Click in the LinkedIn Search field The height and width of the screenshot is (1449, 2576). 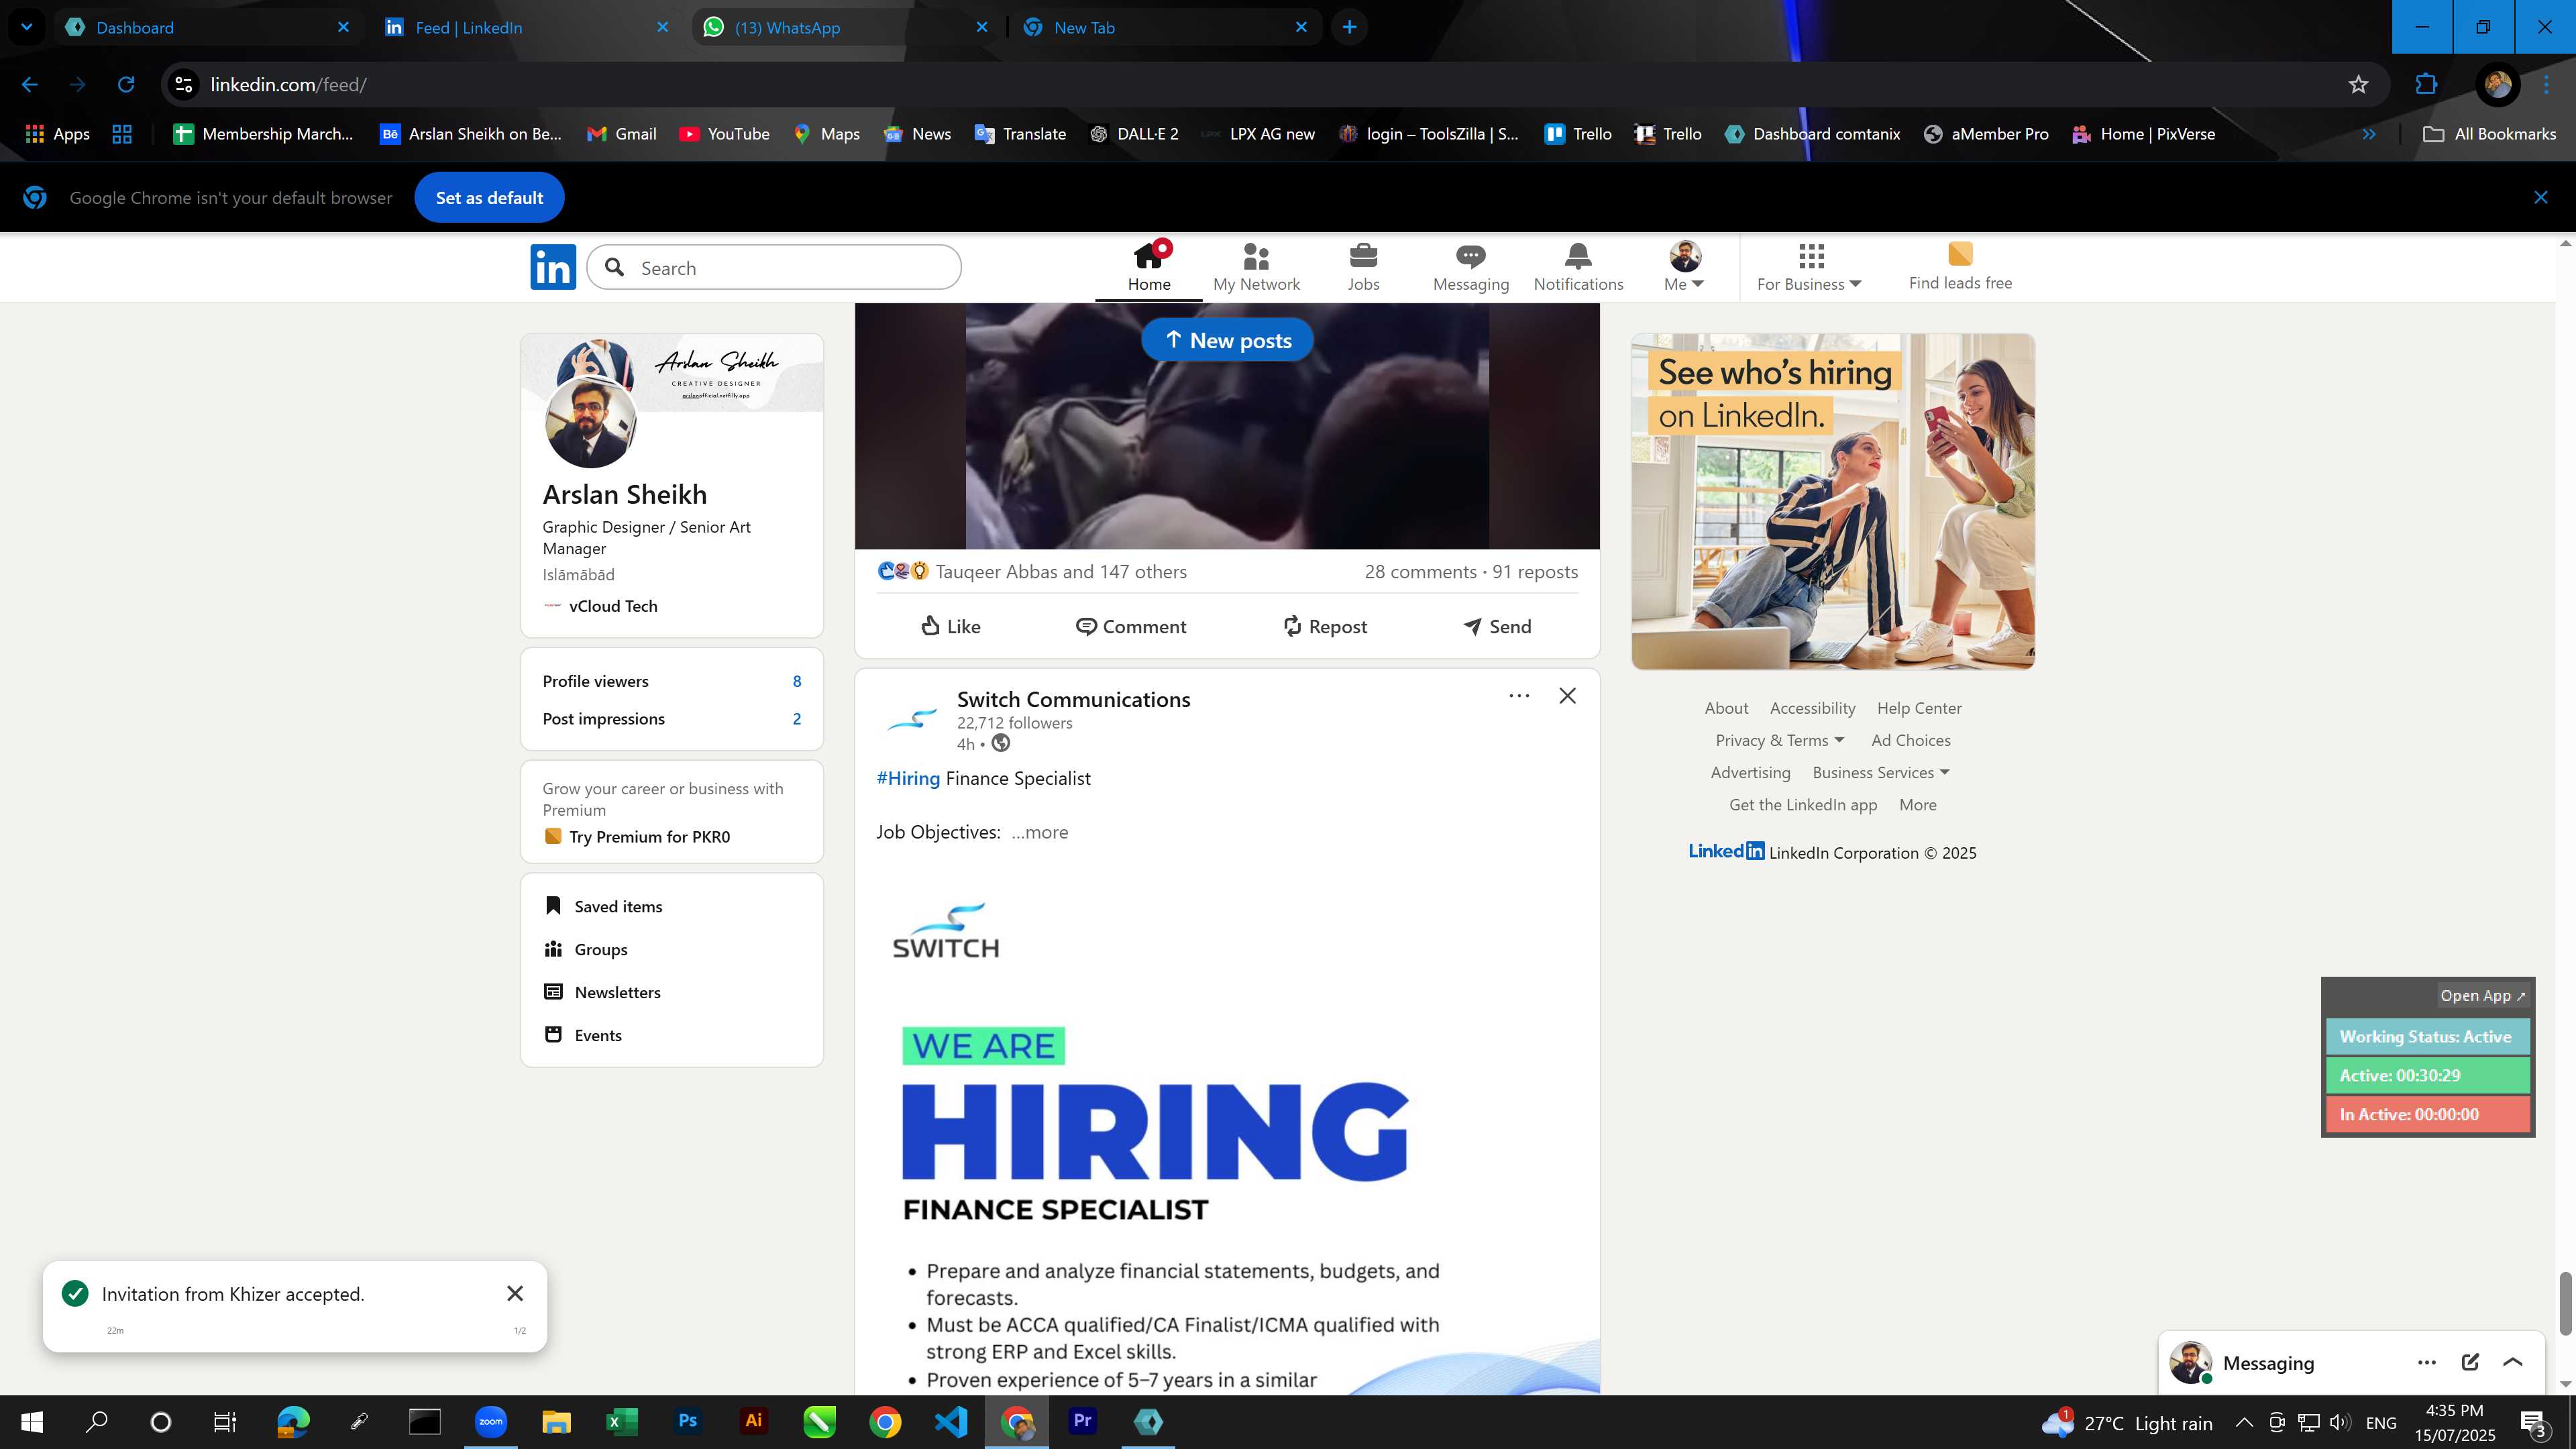point(774,267)
